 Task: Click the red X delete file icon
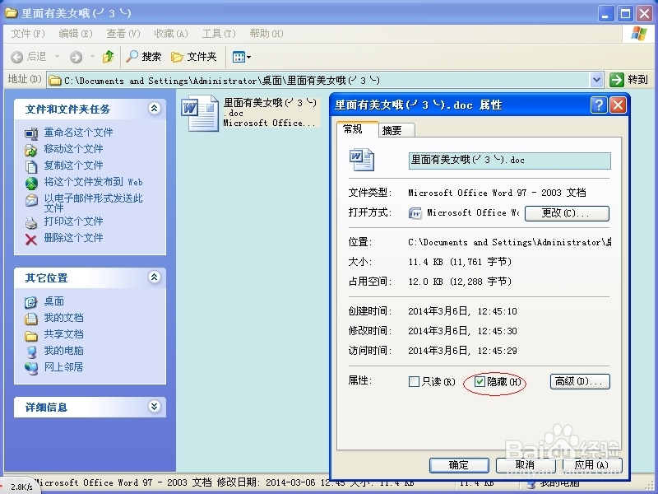(x=31, y=240)
